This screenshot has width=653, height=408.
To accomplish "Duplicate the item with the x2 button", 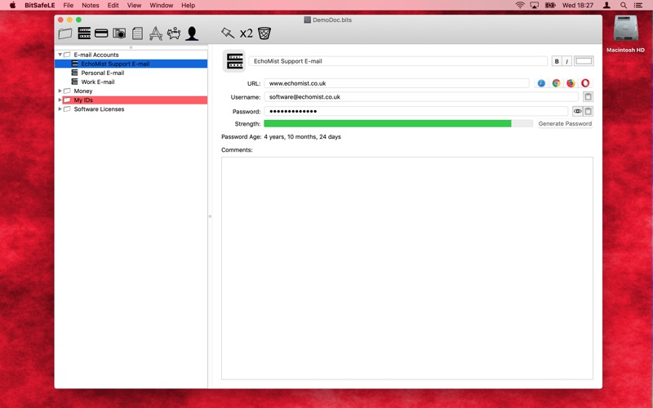I will [247, 33].
